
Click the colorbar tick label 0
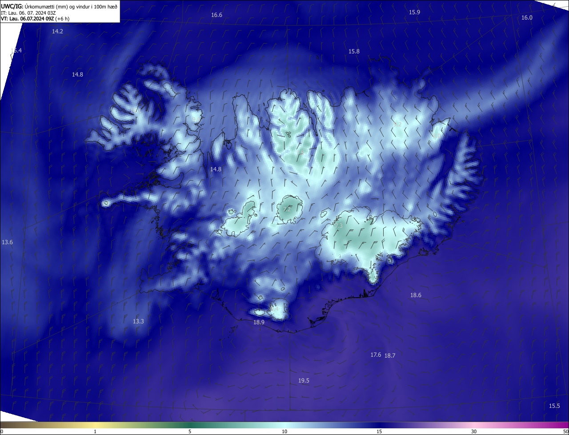click(x=1, y=431)
